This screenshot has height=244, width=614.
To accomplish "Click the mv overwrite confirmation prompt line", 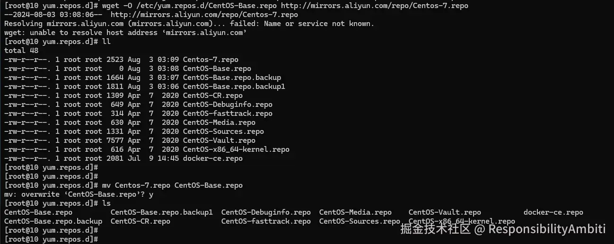I will coord(79,194).
